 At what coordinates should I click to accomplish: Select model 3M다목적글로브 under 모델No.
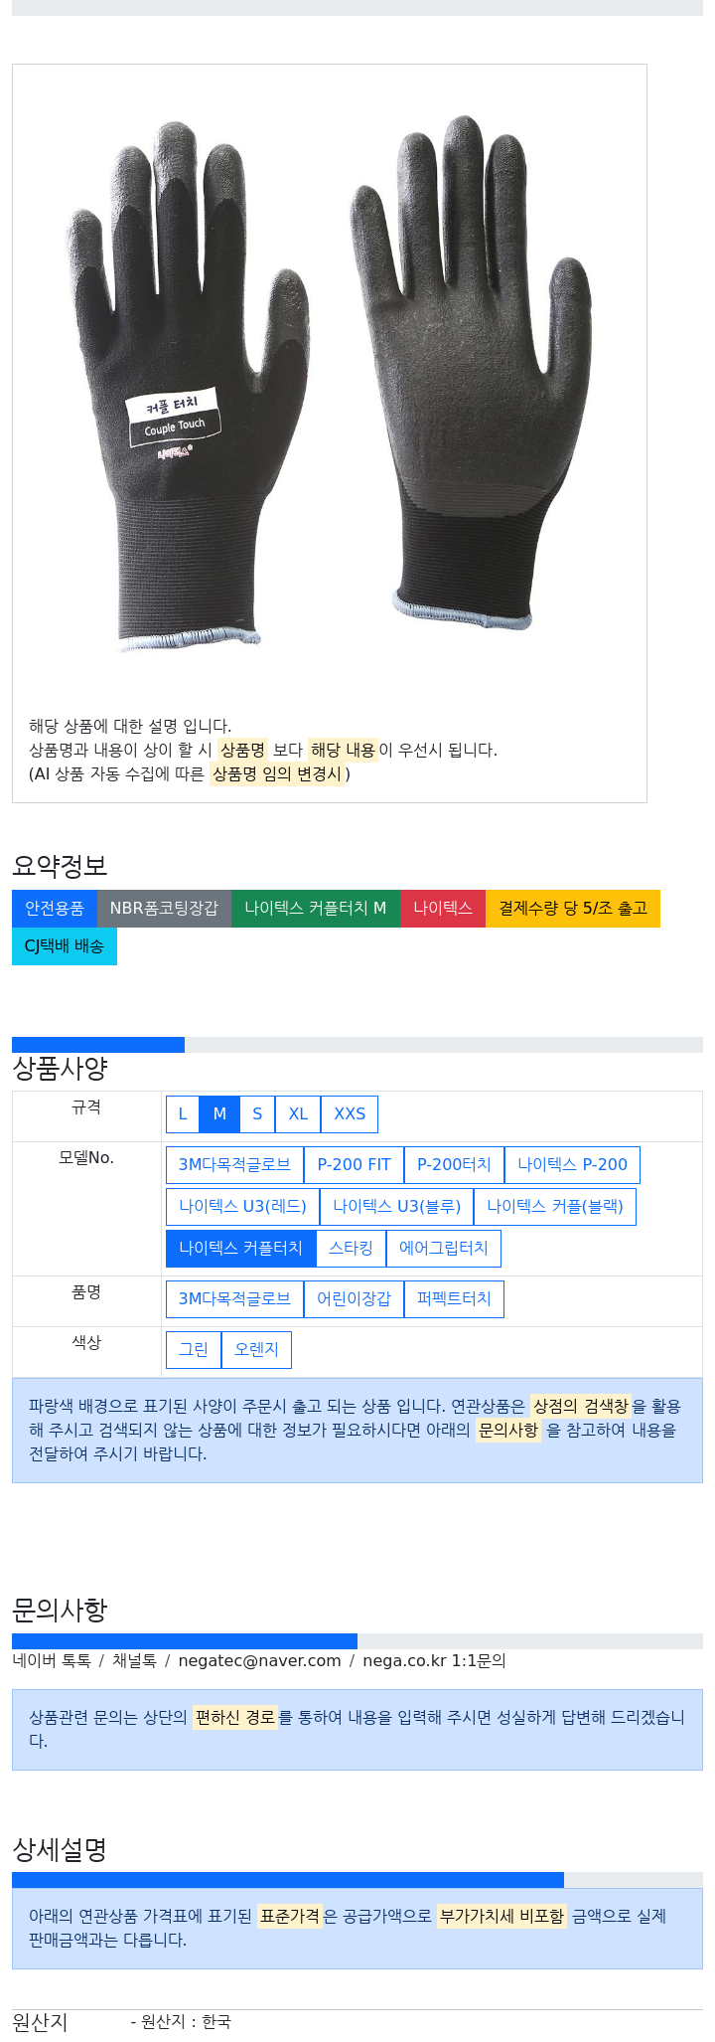coord(234,1165)
